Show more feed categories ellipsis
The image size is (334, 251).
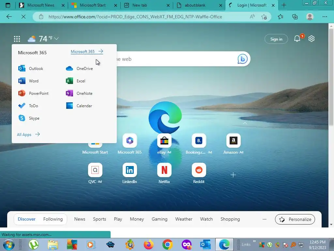[264, 219]
